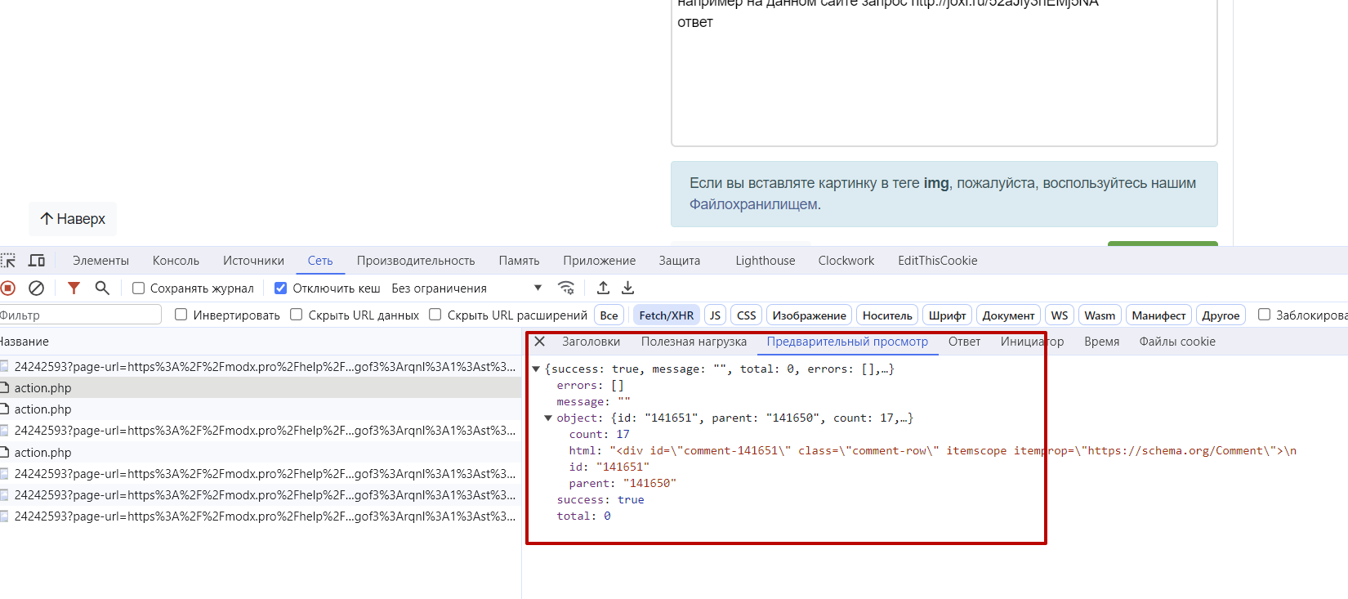Click the import HAR upload icon
Image resolution: width=1348 pixels, height=599 pixels.
(603, 288)
